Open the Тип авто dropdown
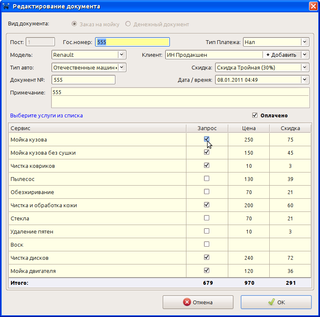This screenshot has height=317, width=320. [121, 67]
